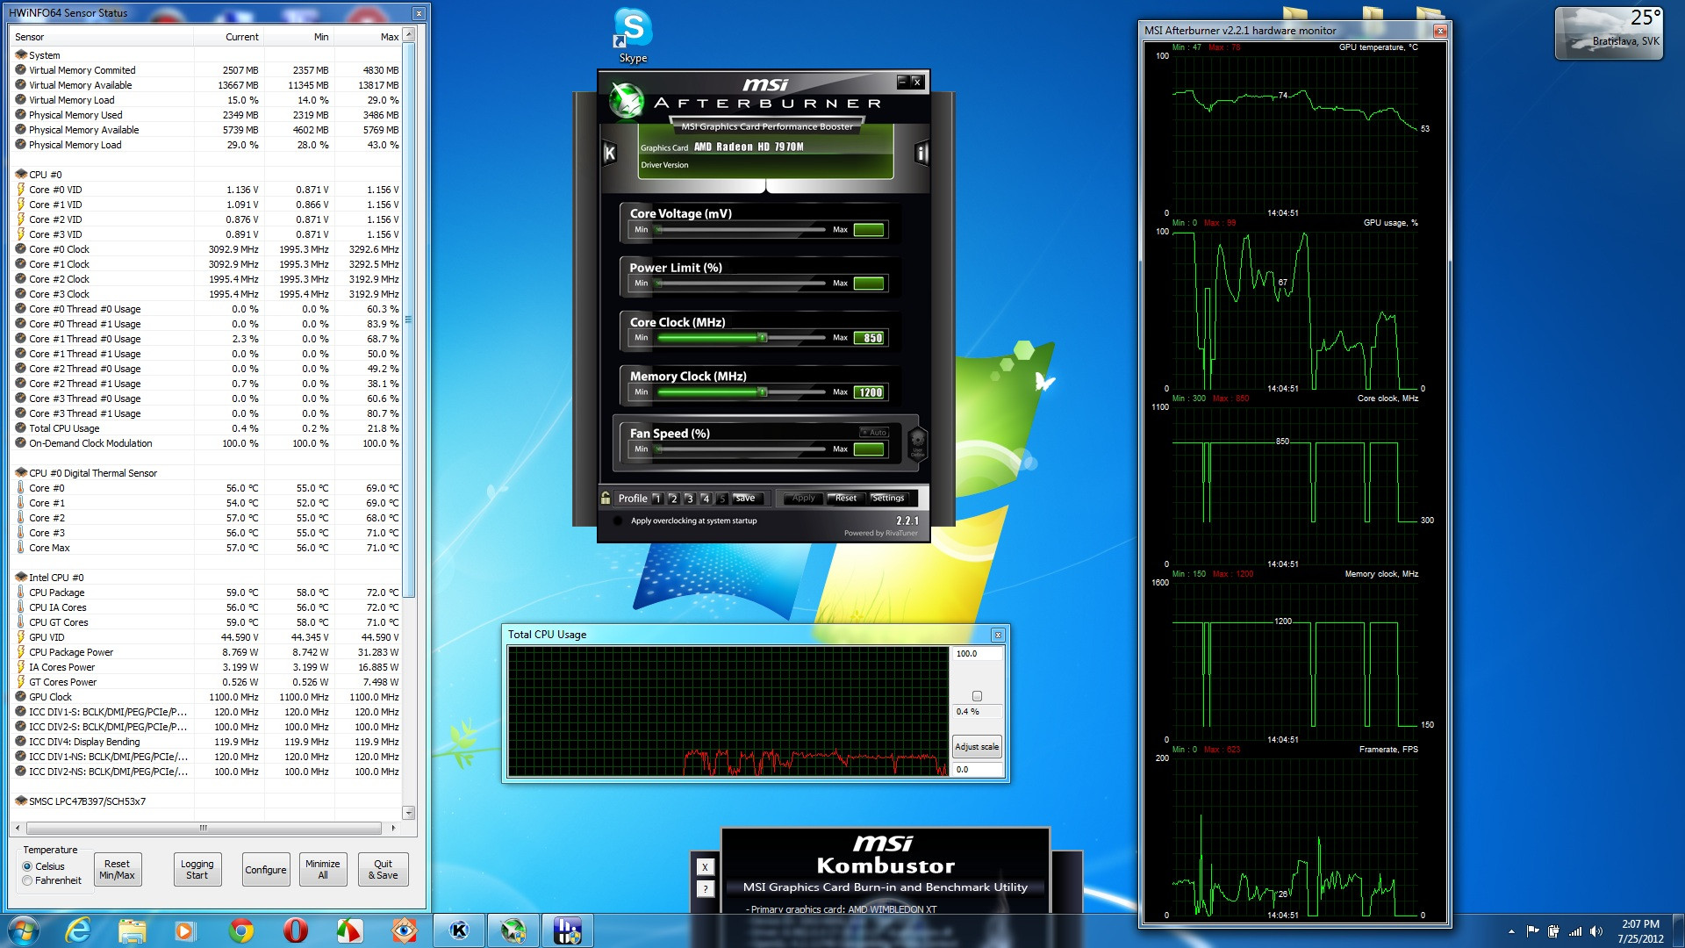Select Afterburner profile slot 5
This screenshot has width=1685, height=948.
(721, 499)
